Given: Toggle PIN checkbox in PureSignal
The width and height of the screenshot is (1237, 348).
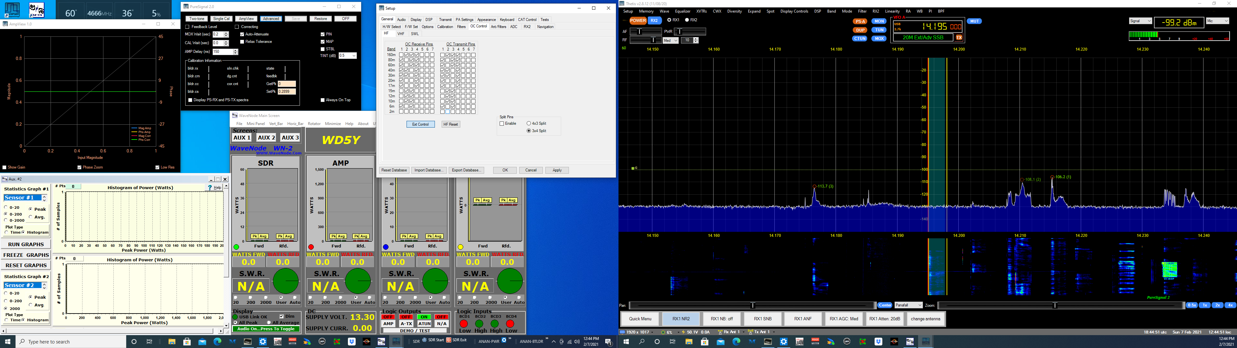Looking at the screenshot, I should (323, 34).
